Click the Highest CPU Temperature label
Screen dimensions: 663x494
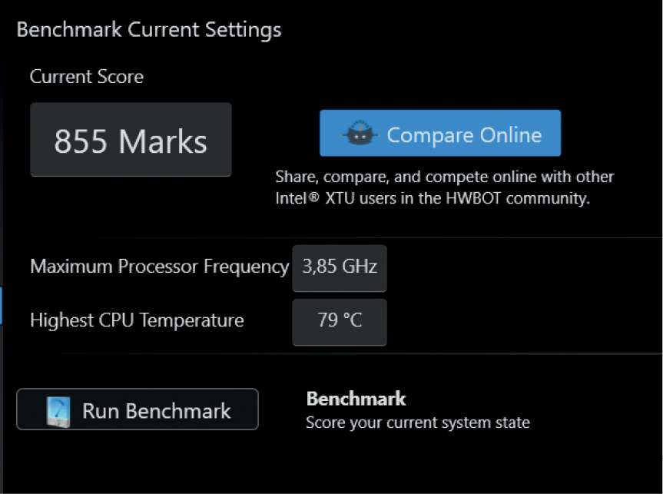137,321
